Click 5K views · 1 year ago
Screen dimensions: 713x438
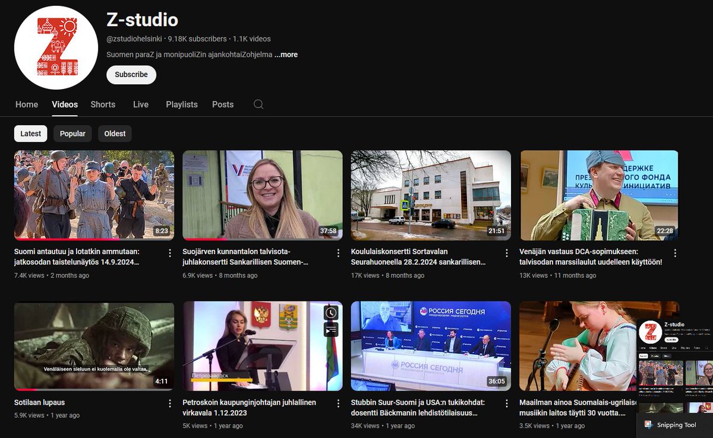click(x=212, y=426)
